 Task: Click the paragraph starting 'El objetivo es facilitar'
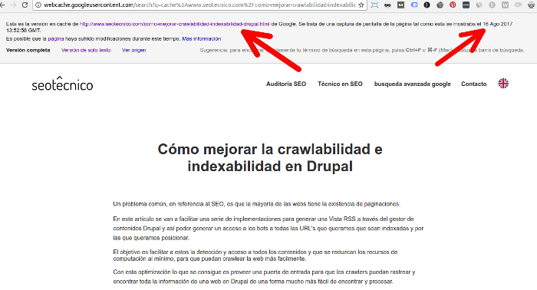pyautogui.click(x=255, y=255)
